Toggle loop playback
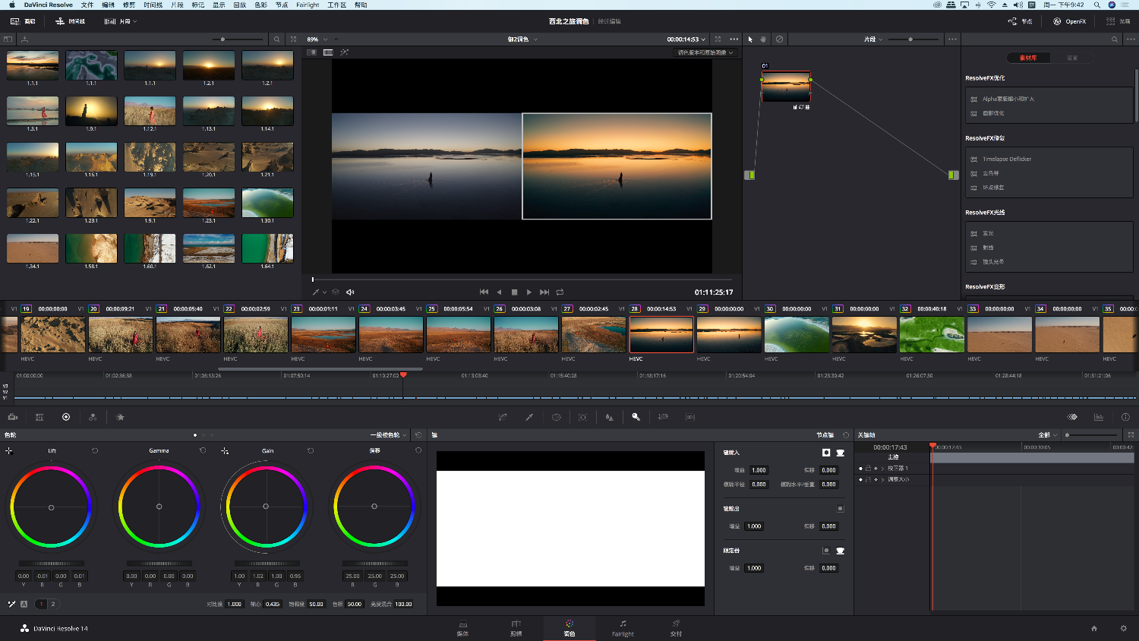The image size is (1139, 641). coord(560,292)
